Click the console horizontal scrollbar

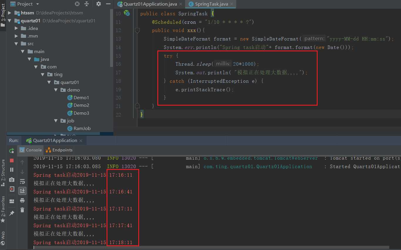coord(211,248)
